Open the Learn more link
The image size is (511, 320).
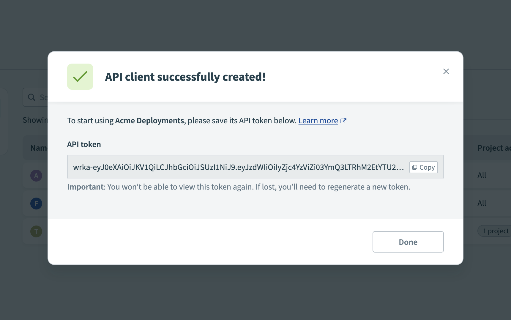click(x=318, y=121)
